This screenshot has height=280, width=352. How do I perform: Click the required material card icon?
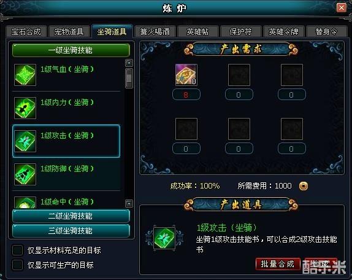[x=186, y=75]
